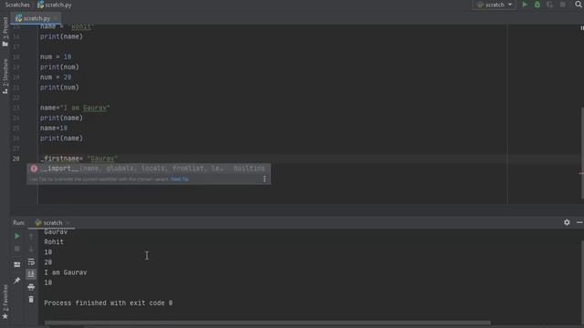Click 'Rohit' in console output
The height and width of the screenshot is (328, 584).
tap(54, 241)
